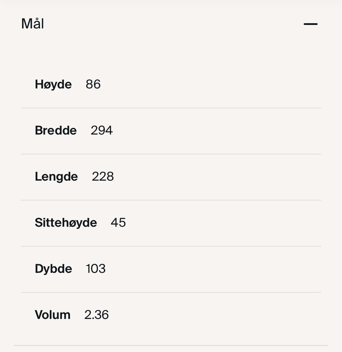Image resolution: width=342 pixels, height=352 pixels.
Task: Select the Sittehøyde label
Action: coord(66,223)
